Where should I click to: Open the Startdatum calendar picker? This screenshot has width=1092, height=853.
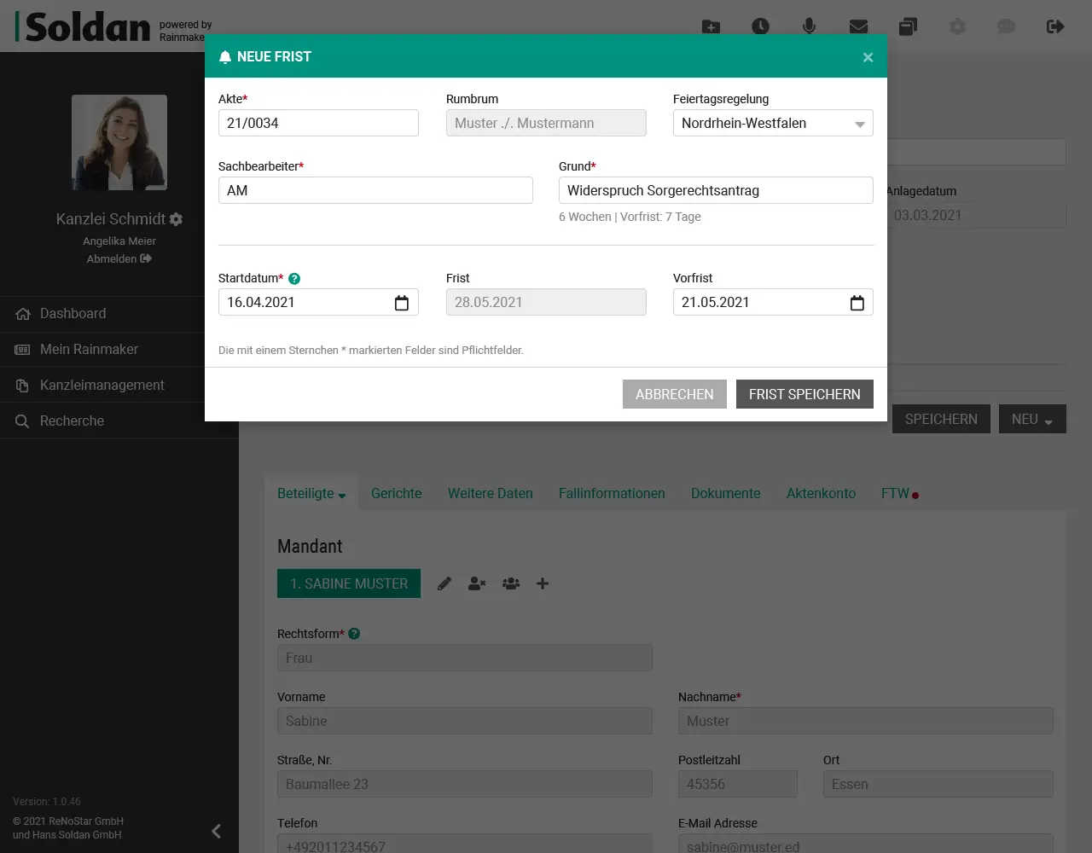click(402, 303)
